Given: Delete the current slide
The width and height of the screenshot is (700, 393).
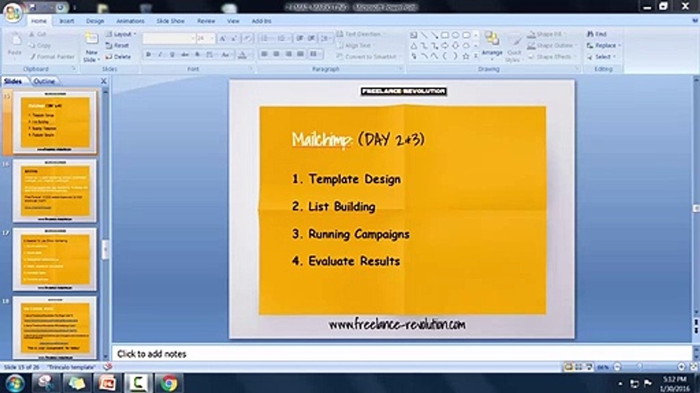Looking at the screenshot, I should (118, 57).
